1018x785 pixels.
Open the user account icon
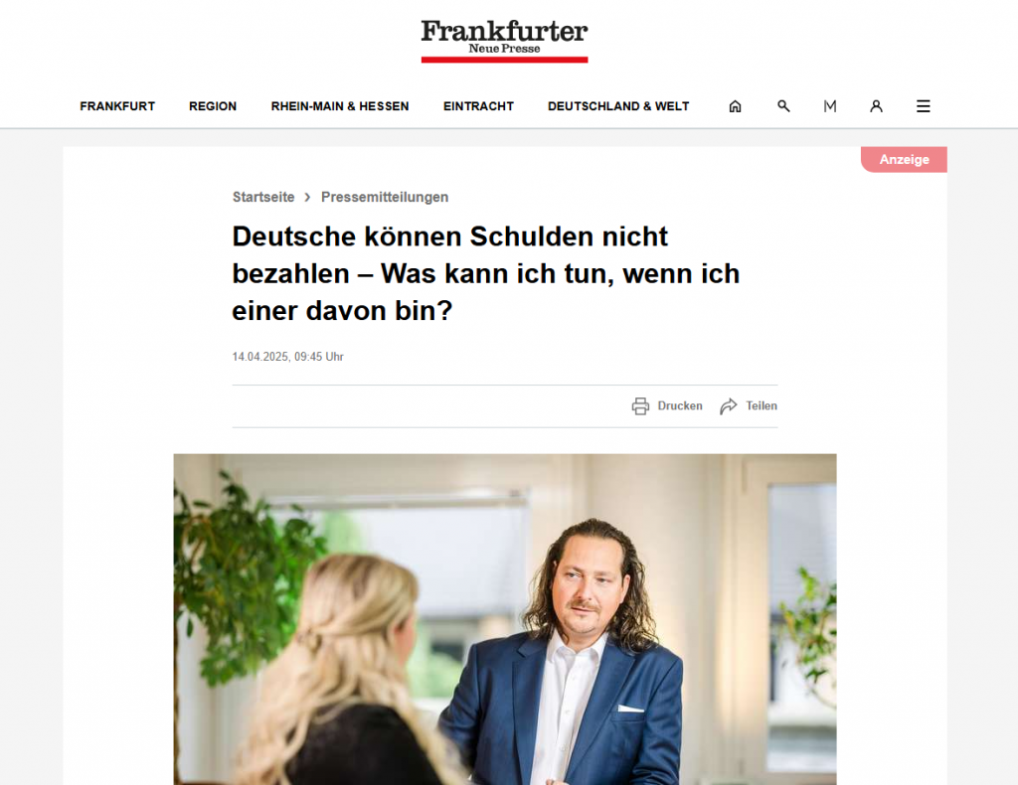[x=877, y=105]
